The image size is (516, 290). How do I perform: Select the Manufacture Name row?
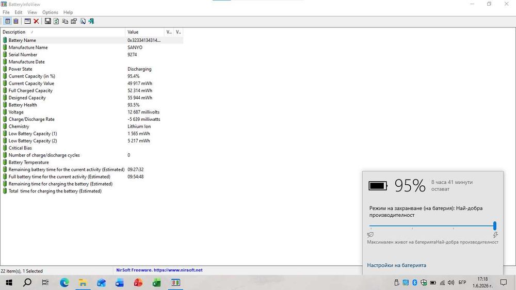[92, 47]
